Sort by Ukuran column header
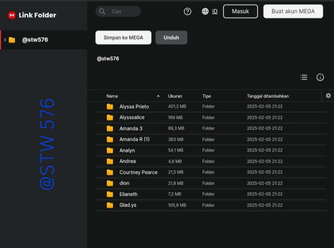Image resolution: width=334 pixels, height=248 pixels. click(175, 96)
